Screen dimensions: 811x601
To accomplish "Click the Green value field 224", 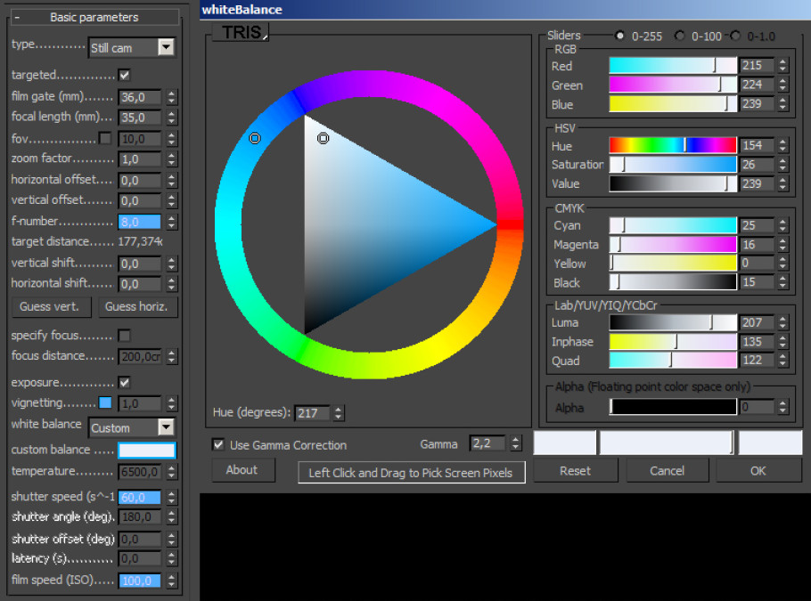I will [757, 85].
